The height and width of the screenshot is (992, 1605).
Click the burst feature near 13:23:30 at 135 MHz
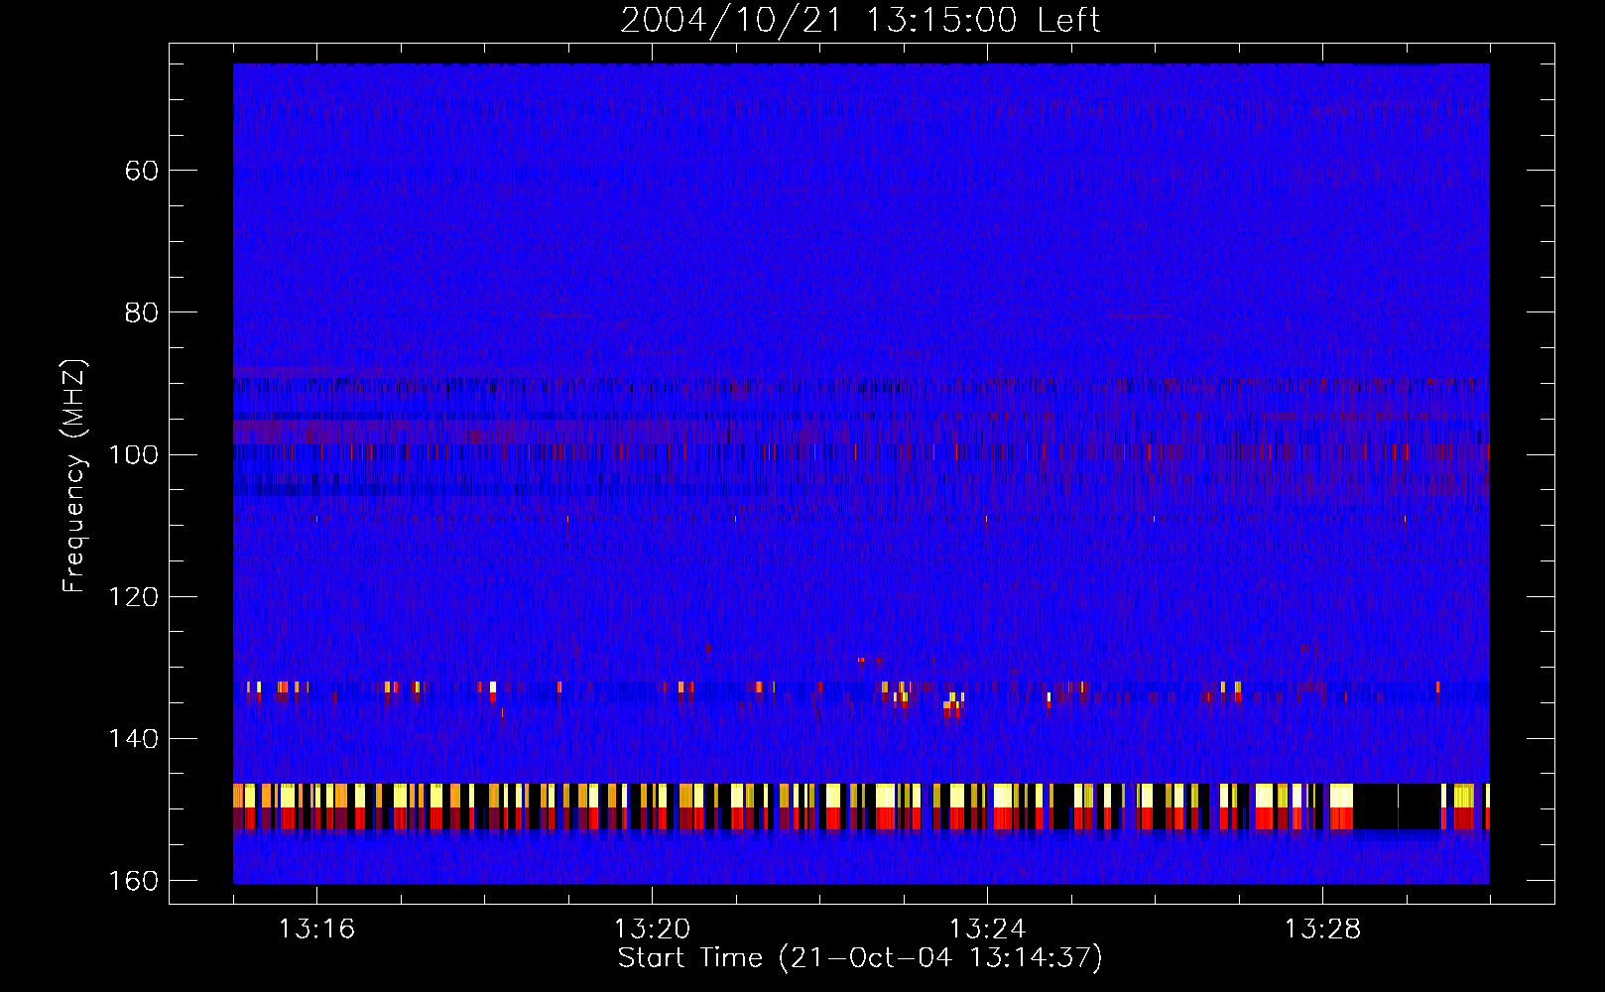[x=953, y=703]
